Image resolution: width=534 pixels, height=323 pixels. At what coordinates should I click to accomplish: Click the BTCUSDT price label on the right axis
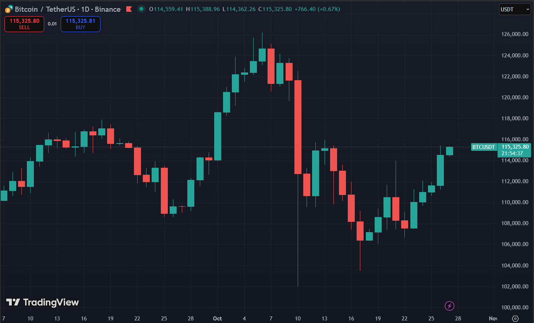pos(484,147)
